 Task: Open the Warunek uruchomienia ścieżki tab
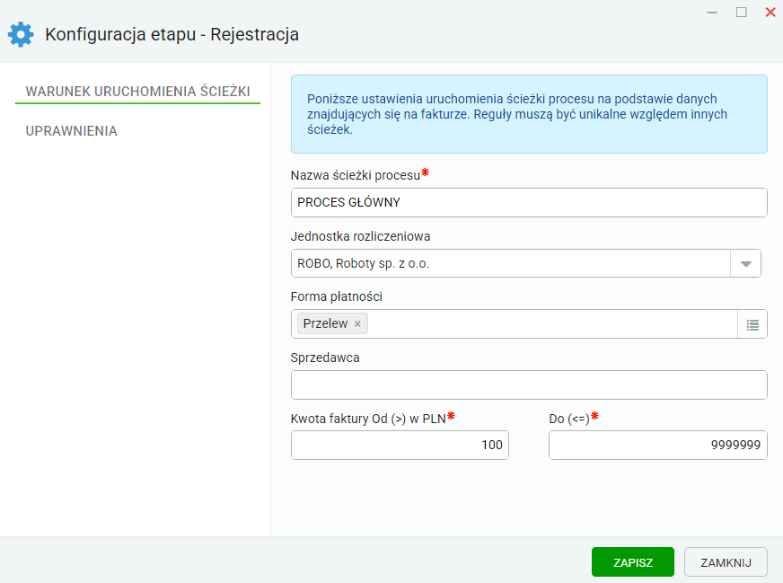point(137,92)
